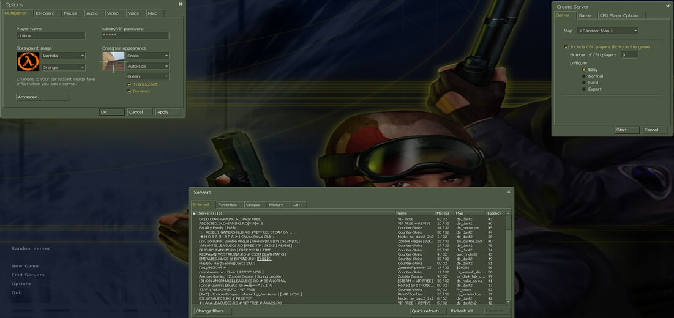Viewport: 674px width, 318px height.
Task: Click the lambda spraypaint preview image
Action: [x=28, y=62]
